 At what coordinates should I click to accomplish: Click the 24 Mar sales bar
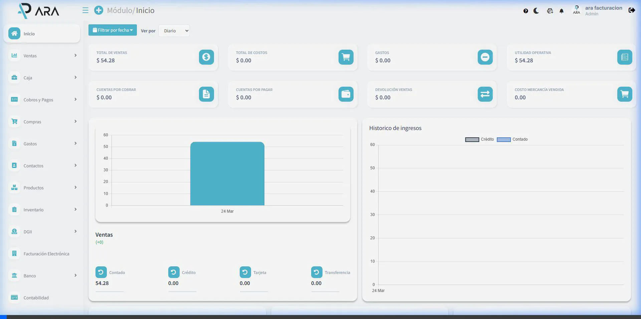click(x=227, y=174)
